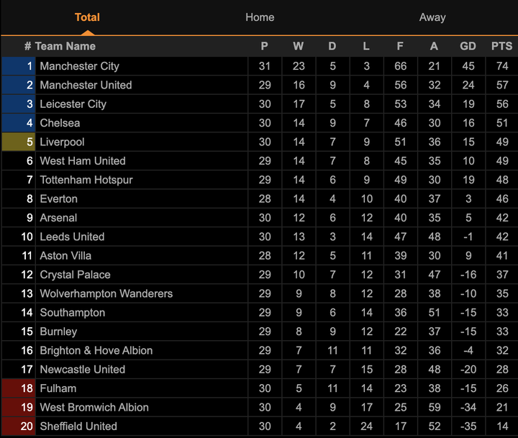The width and height of the screenshot is (518, 438).
Task: Click Tottenham Hotspur team name
Action: tap(86, 180)
